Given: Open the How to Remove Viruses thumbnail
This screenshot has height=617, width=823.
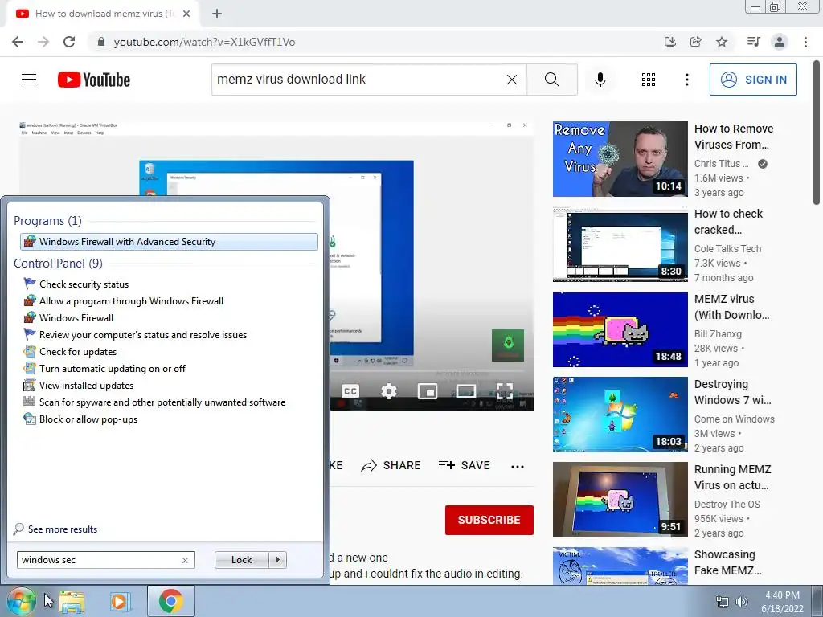Looking at the screenshot, I should 620,159.
